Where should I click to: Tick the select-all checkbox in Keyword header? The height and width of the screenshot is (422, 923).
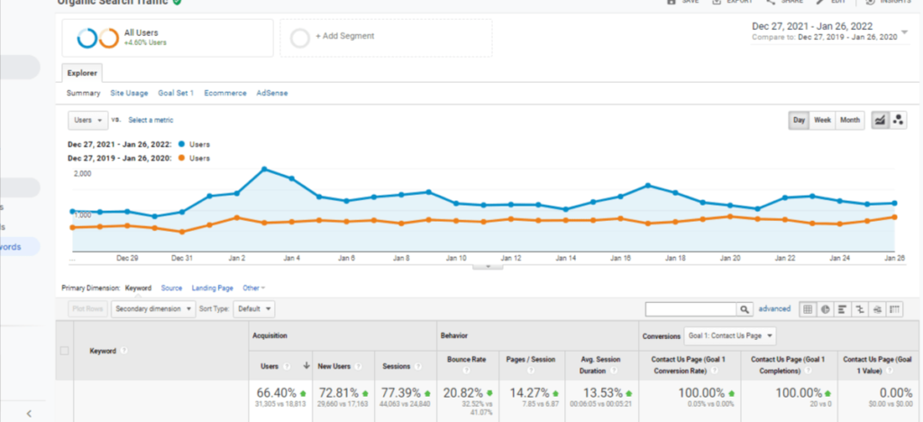65,350
